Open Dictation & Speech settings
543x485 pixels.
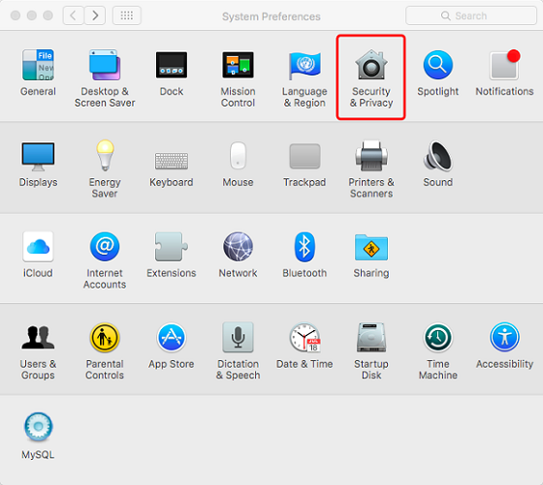[238, 350]
